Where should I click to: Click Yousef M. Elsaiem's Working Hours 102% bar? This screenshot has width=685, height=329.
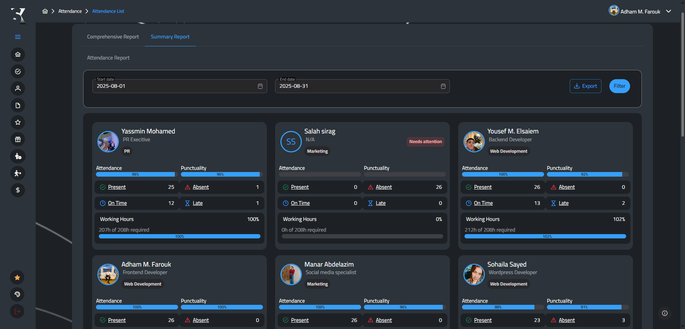pos(545,236)
